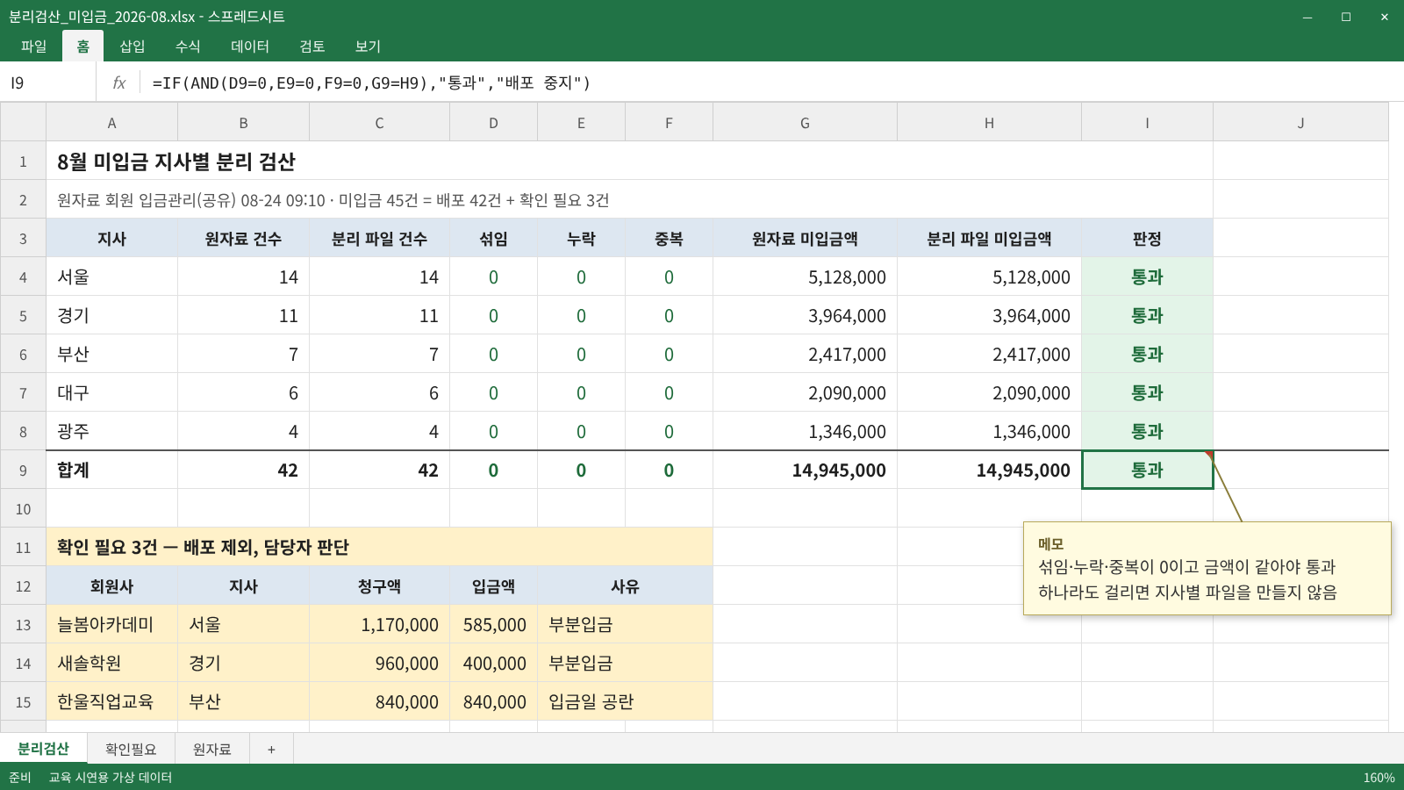The width and height of the screenshot is (1404, 790).
Task: Select the title cell 8월 미입금 지사별 분리 검산
Action: coord(629,161)
